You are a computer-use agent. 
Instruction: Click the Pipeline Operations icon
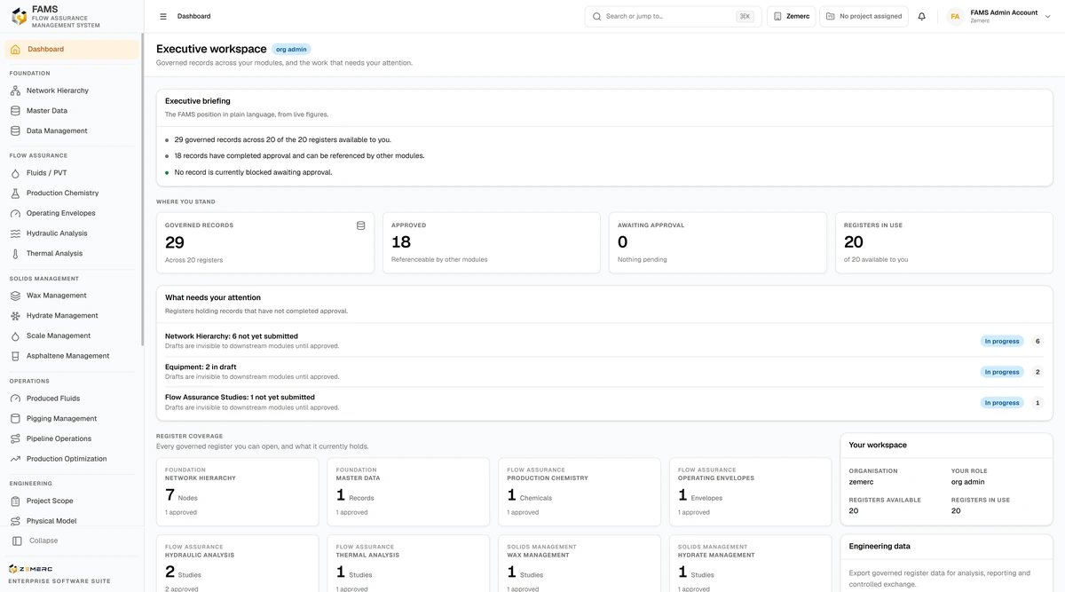[x=15, y=438]
